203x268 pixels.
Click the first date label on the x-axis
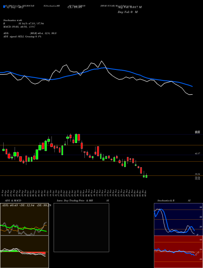tap(3, 193)
